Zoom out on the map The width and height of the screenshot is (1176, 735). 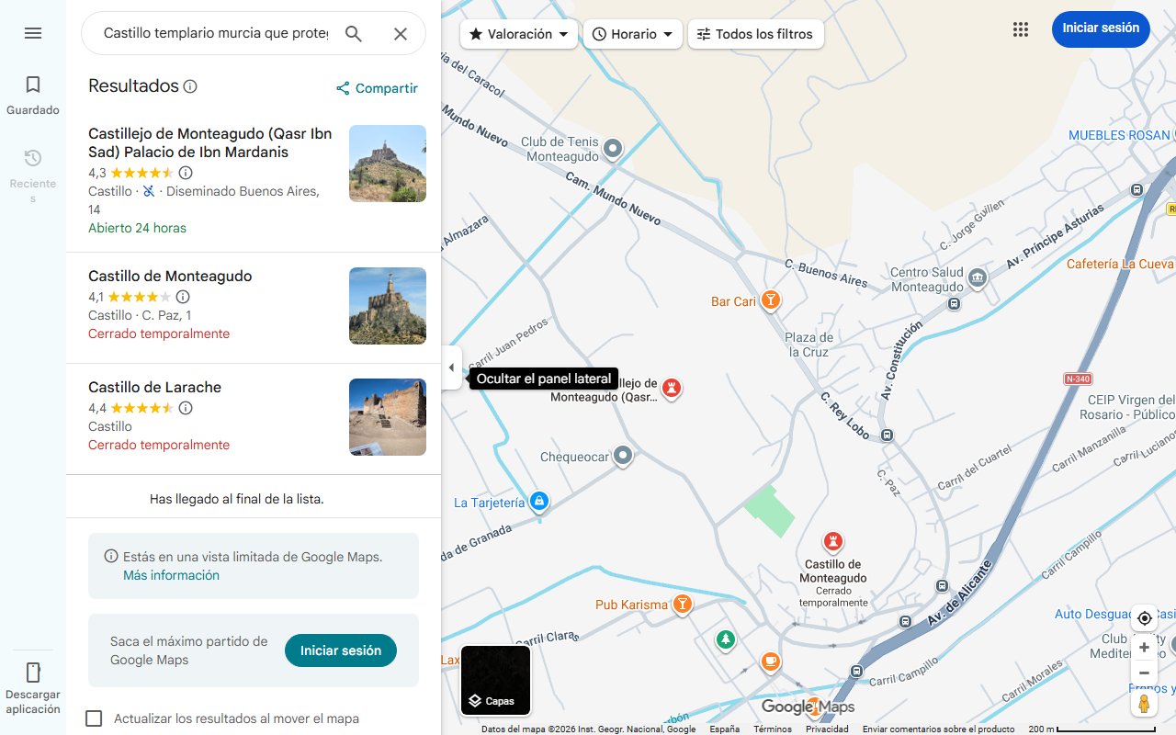click(x=1144, y=673)
